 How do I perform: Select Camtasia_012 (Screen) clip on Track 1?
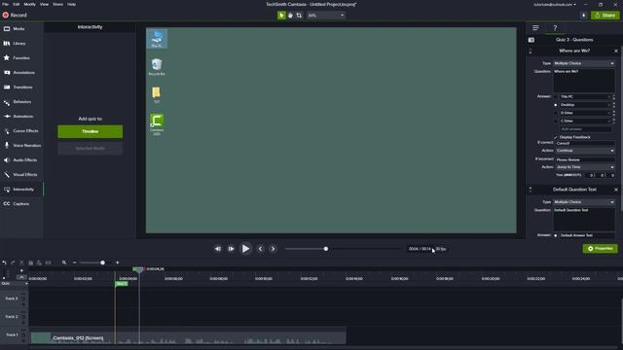pos(188,338)
